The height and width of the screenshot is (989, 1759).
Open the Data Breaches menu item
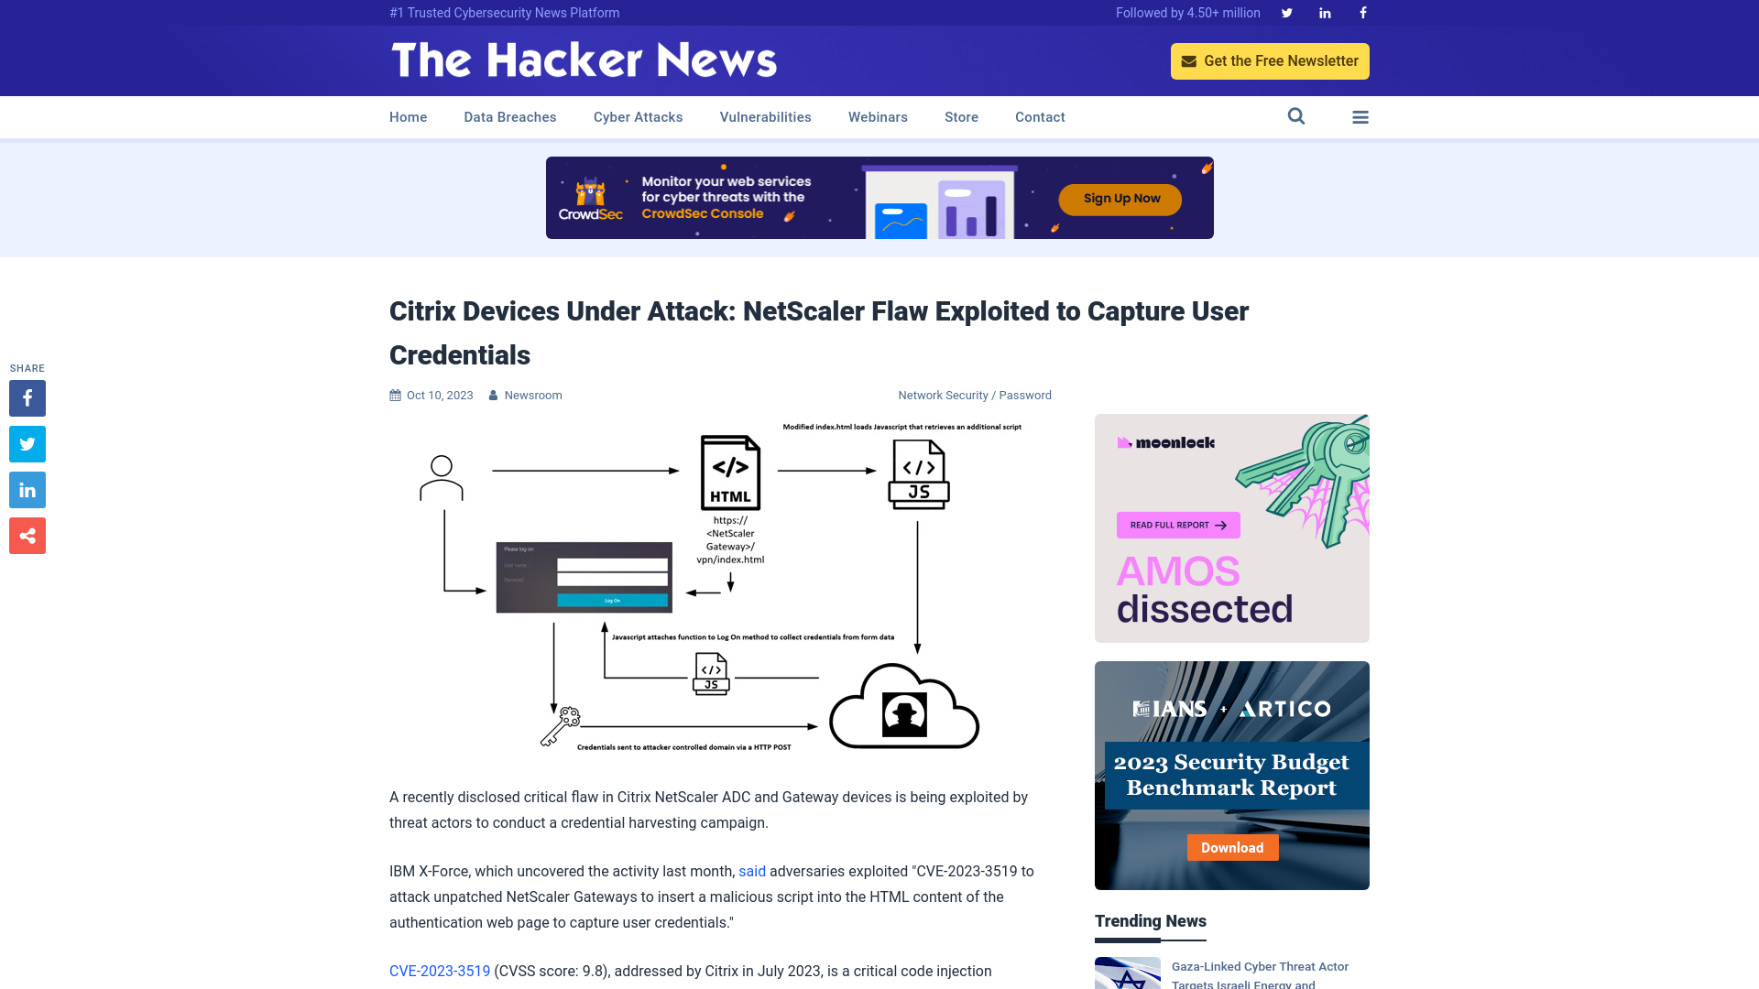(509, 117)
